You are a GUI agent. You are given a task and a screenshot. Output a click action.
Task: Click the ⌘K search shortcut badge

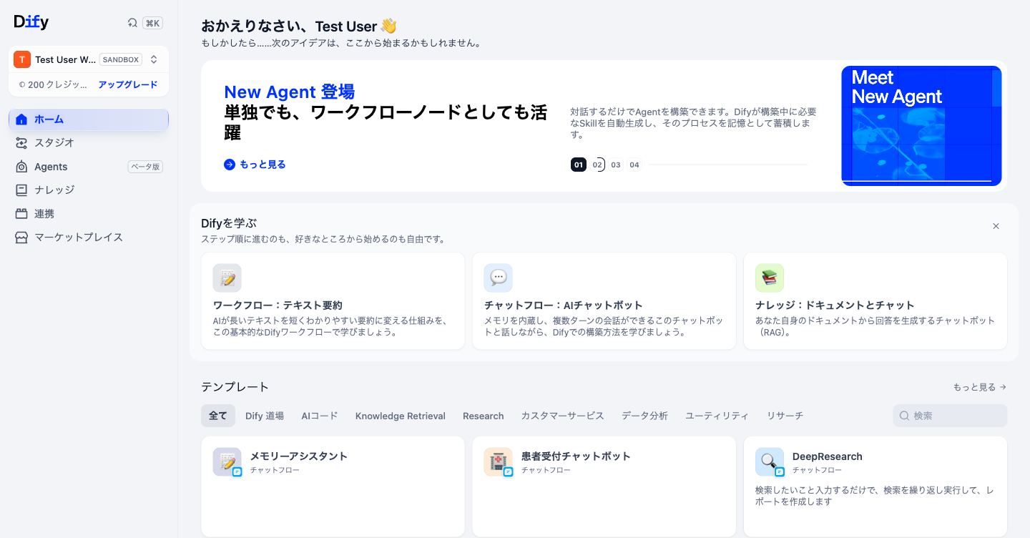152,23
